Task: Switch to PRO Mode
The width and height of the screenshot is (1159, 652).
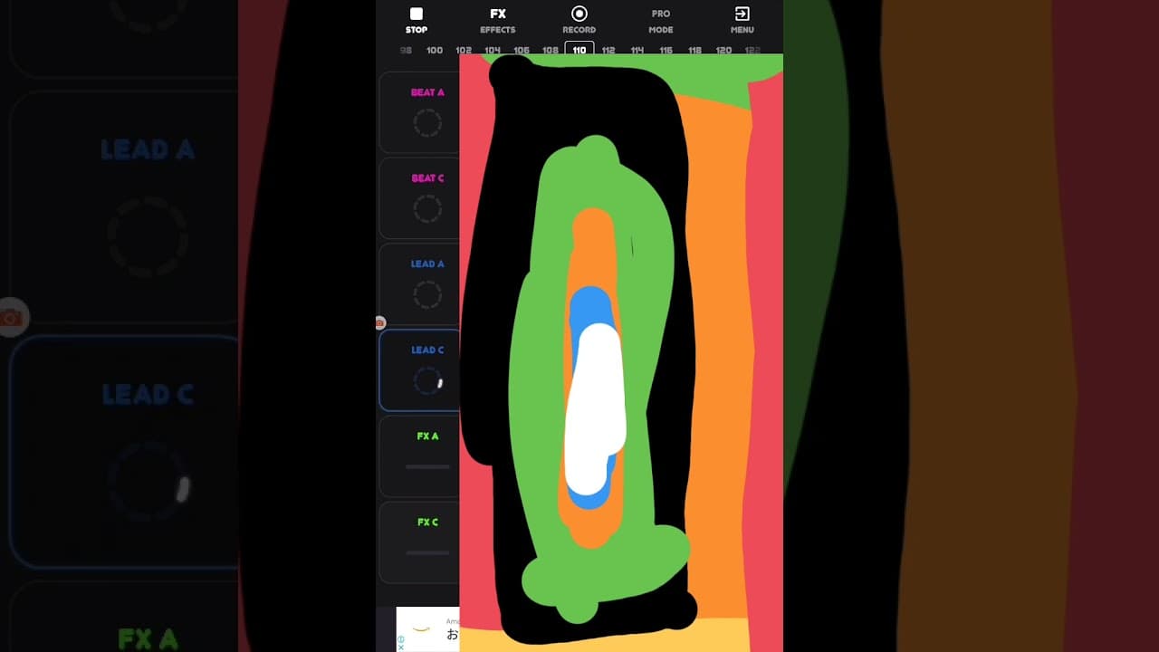Action: click(661, 21)
